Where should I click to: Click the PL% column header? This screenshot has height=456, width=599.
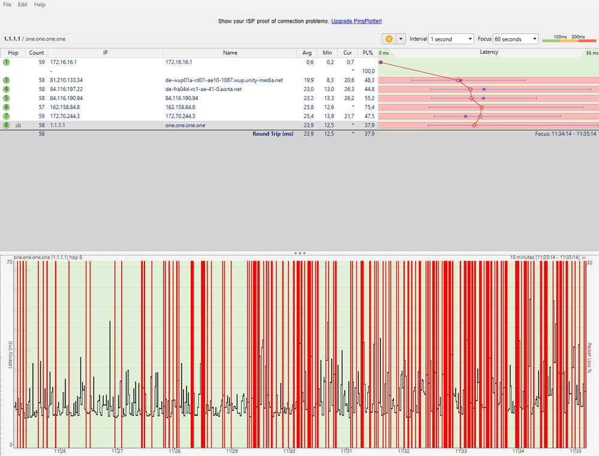coord(368,53)
